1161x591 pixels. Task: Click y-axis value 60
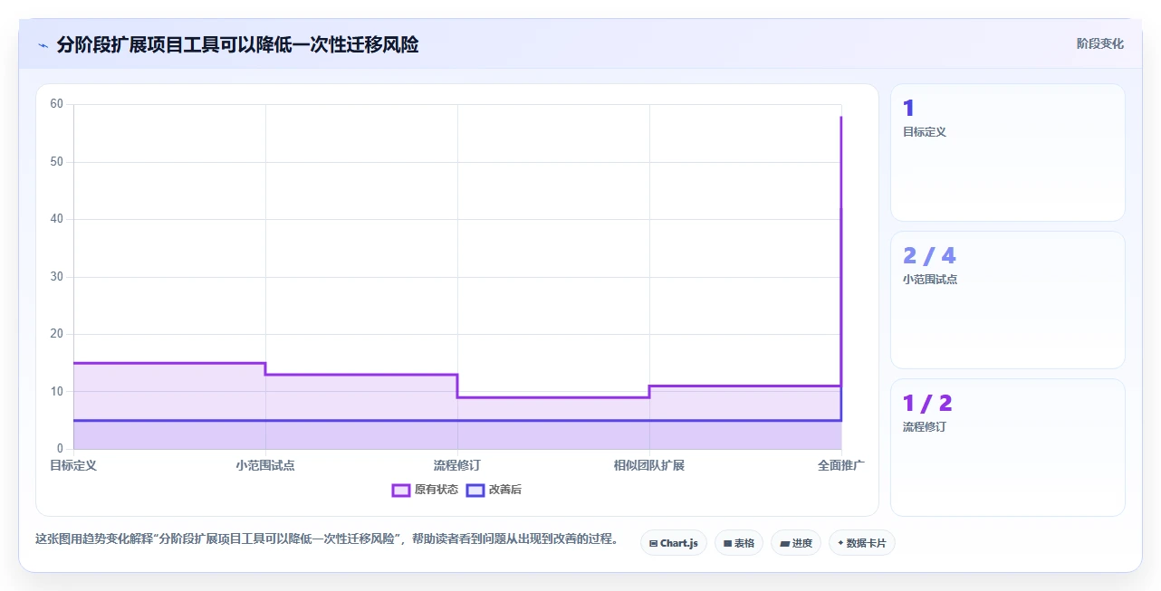click(x=57, y=104)
